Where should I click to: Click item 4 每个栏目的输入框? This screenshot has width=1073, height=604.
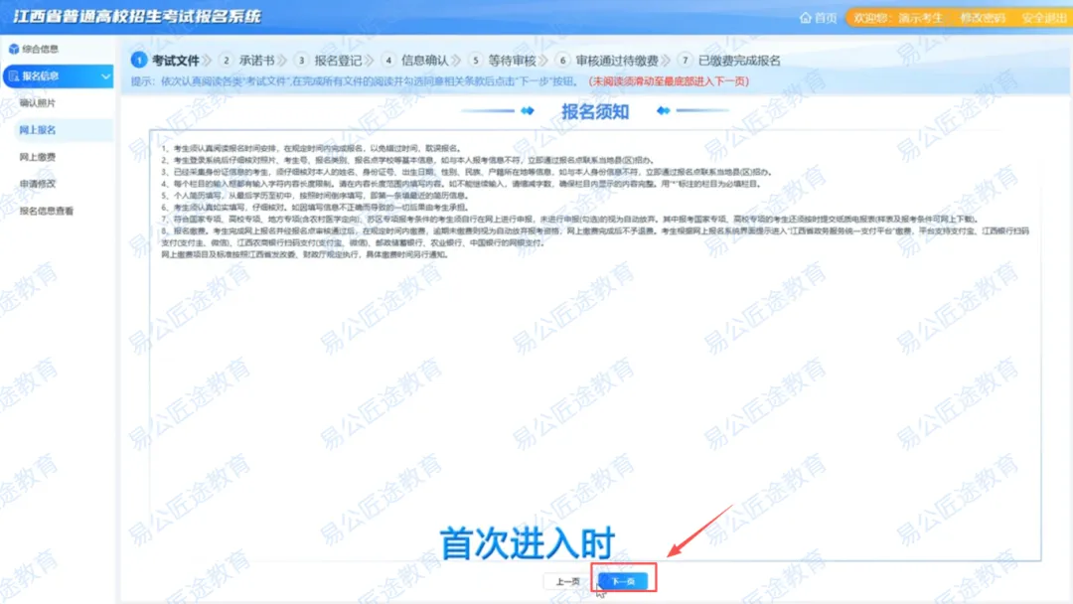461,184
